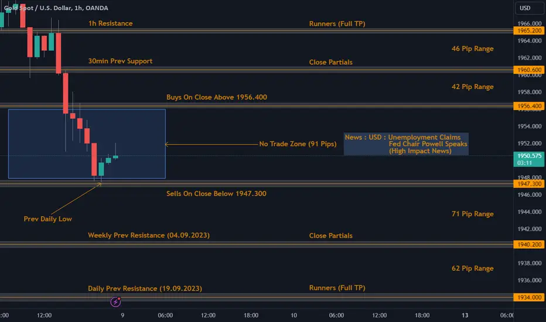Viewport: 546px width, 322px height.
Task: Select the "62 Pip Range" text
Action: pos(473,268)
